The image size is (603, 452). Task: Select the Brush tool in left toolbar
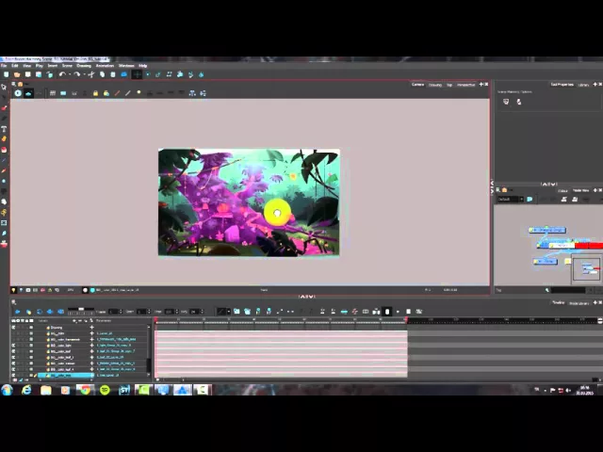pos(4,108)
